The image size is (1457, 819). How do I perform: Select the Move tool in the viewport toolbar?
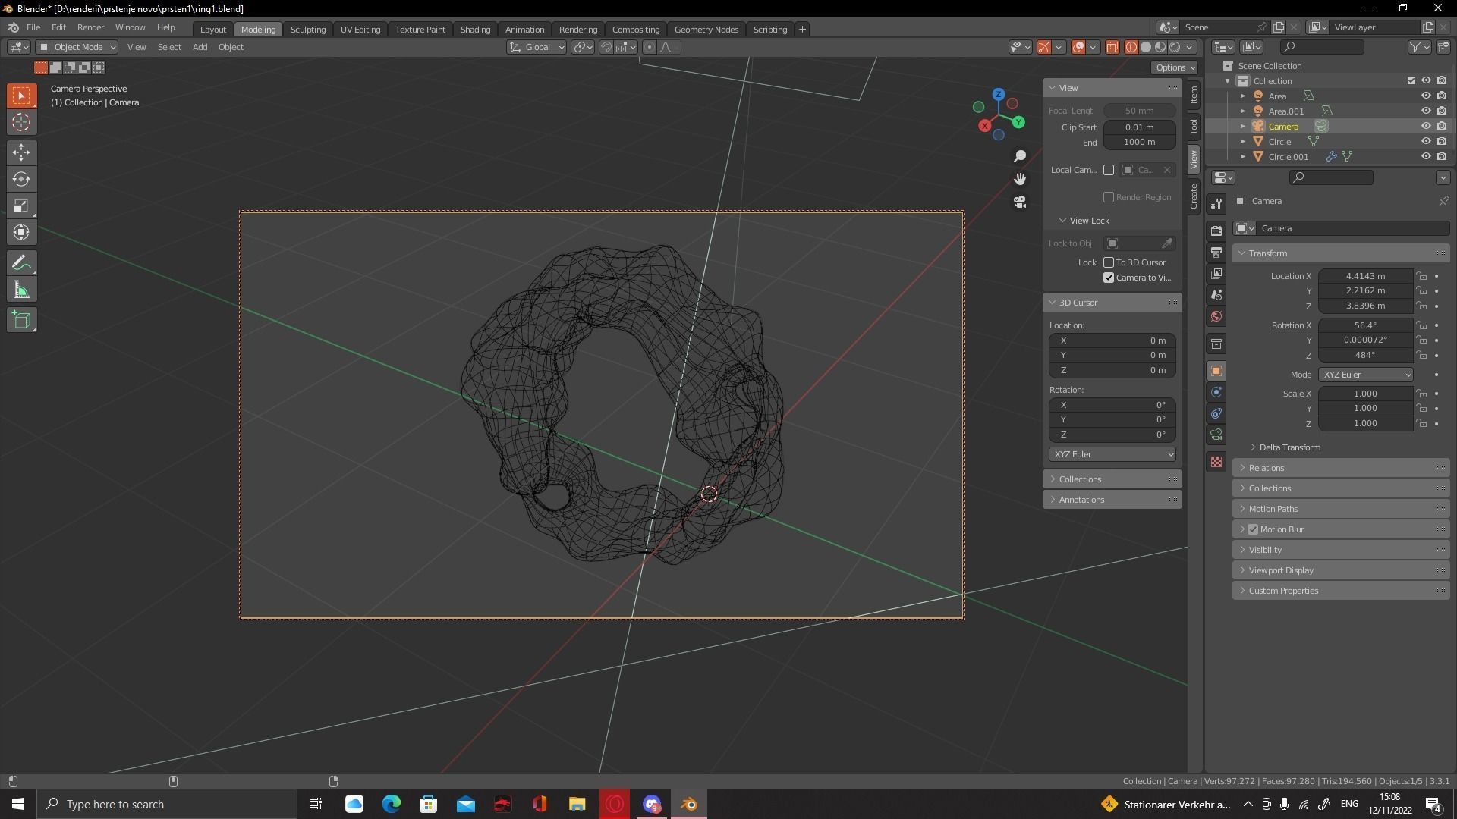[21, 152]
